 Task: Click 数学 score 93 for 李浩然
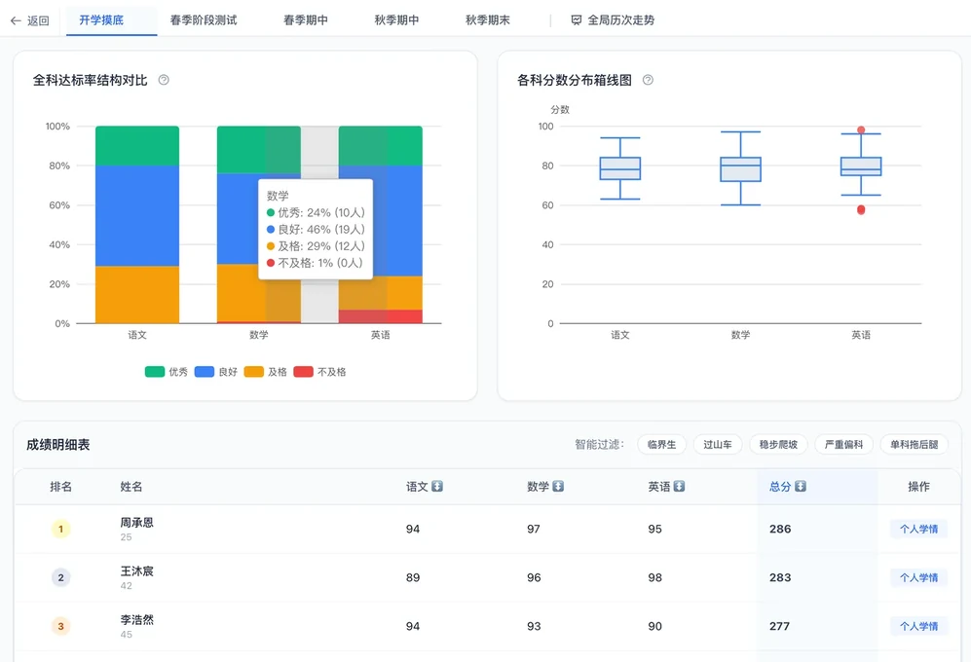[x=534, y=626]
